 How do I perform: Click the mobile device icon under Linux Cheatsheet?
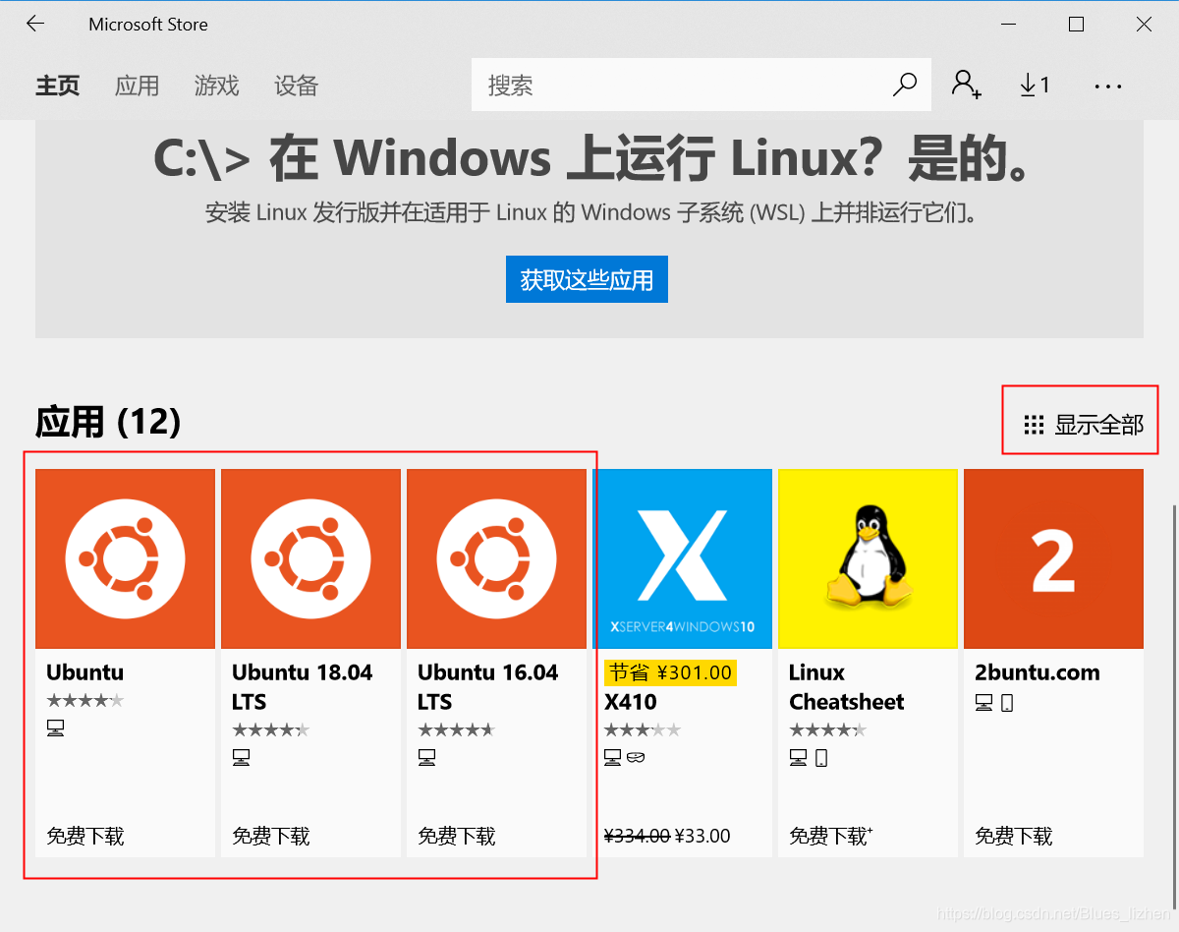[x=822, y=758]
